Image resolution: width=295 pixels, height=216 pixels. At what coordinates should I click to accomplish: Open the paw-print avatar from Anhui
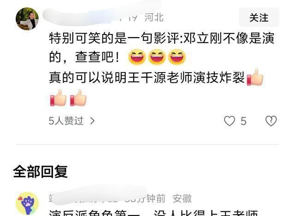tap(27, 204)
